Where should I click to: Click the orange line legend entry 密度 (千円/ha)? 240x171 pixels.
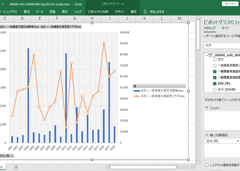coord(159,96)
